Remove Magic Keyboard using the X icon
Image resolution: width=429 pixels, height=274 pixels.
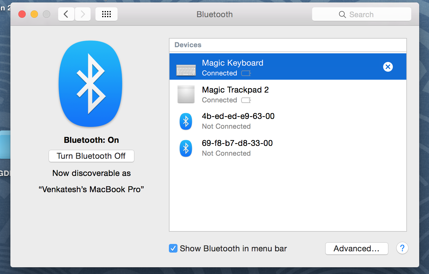coord(388,67)
